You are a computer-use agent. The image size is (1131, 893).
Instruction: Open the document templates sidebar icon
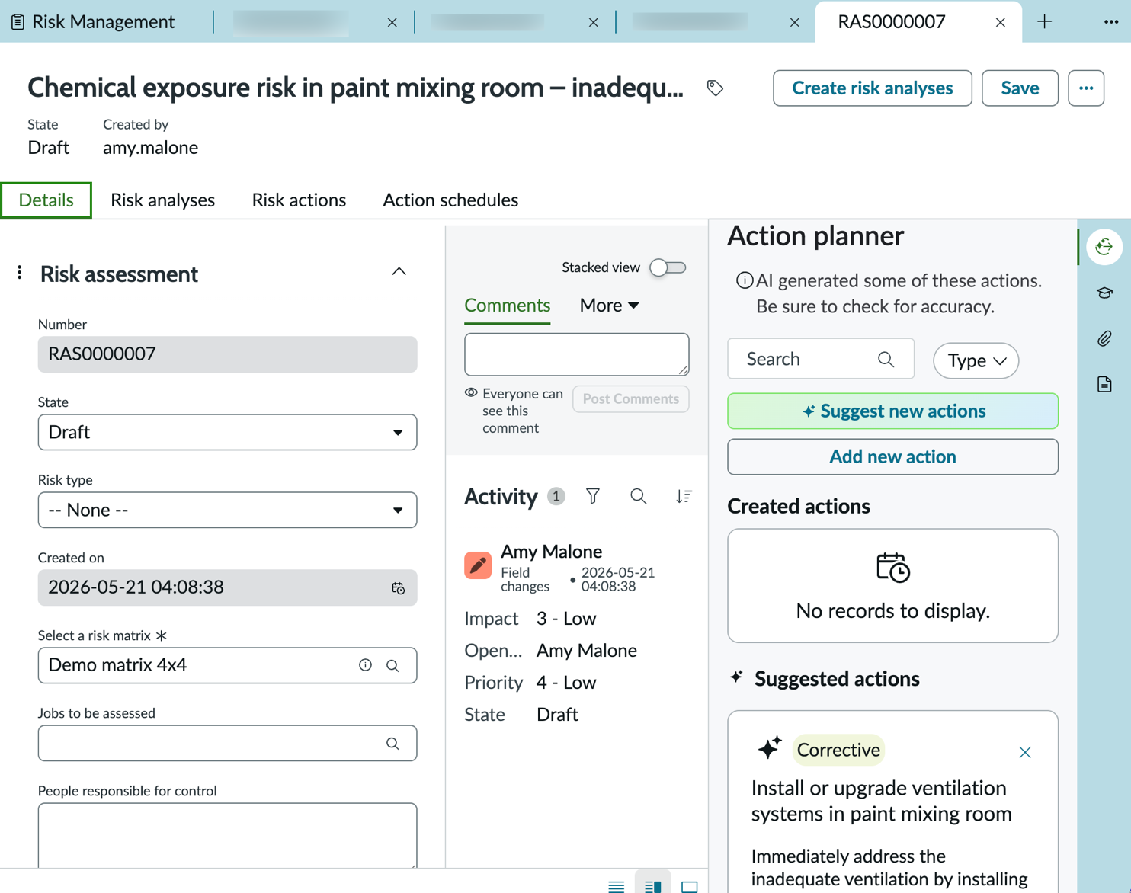1104,384
